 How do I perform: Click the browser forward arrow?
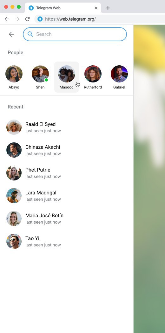coord(17,19)
